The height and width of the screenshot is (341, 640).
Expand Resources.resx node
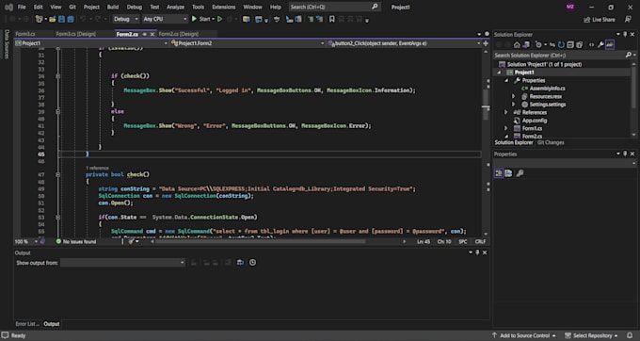[514, 96]
